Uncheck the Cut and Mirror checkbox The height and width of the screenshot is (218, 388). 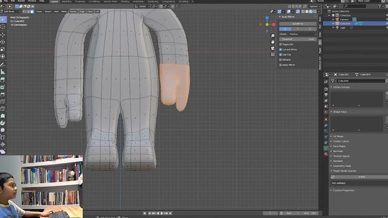click(x=280, y=50)
